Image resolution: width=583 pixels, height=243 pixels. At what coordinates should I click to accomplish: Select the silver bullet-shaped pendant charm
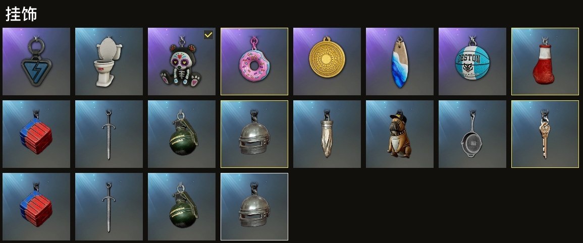point(327,134)
